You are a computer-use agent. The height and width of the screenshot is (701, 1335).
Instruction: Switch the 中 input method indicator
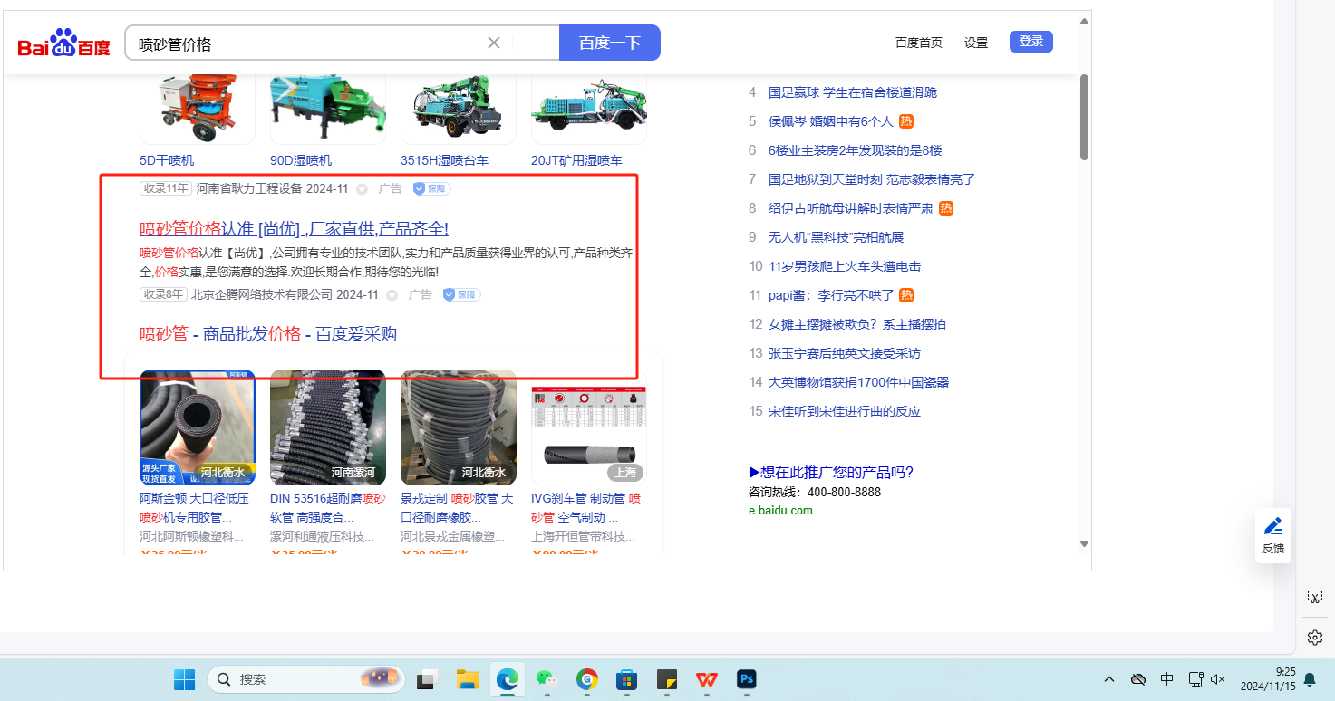coord(1167,679)
